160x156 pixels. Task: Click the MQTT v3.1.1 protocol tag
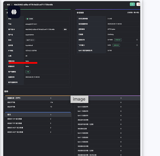click(x=30, y=40)
